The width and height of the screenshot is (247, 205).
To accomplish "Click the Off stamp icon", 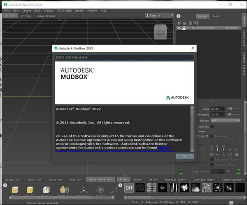I will pyautogui.click(x=129, y=188).
